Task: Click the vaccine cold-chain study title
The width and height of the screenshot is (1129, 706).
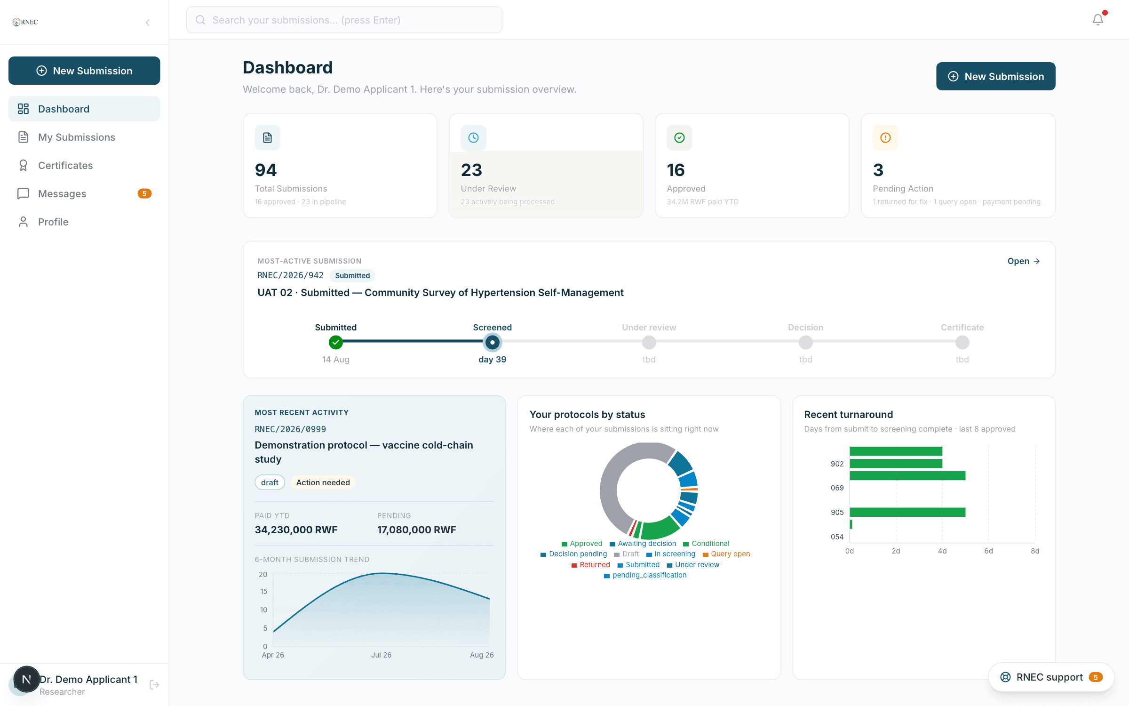Action: [x=364, y=452]
